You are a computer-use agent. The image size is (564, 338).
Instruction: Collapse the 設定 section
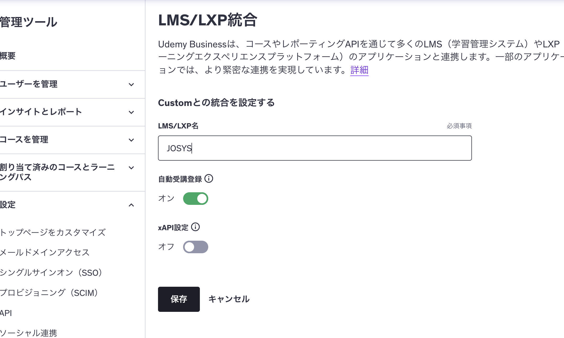coord(131,205)
